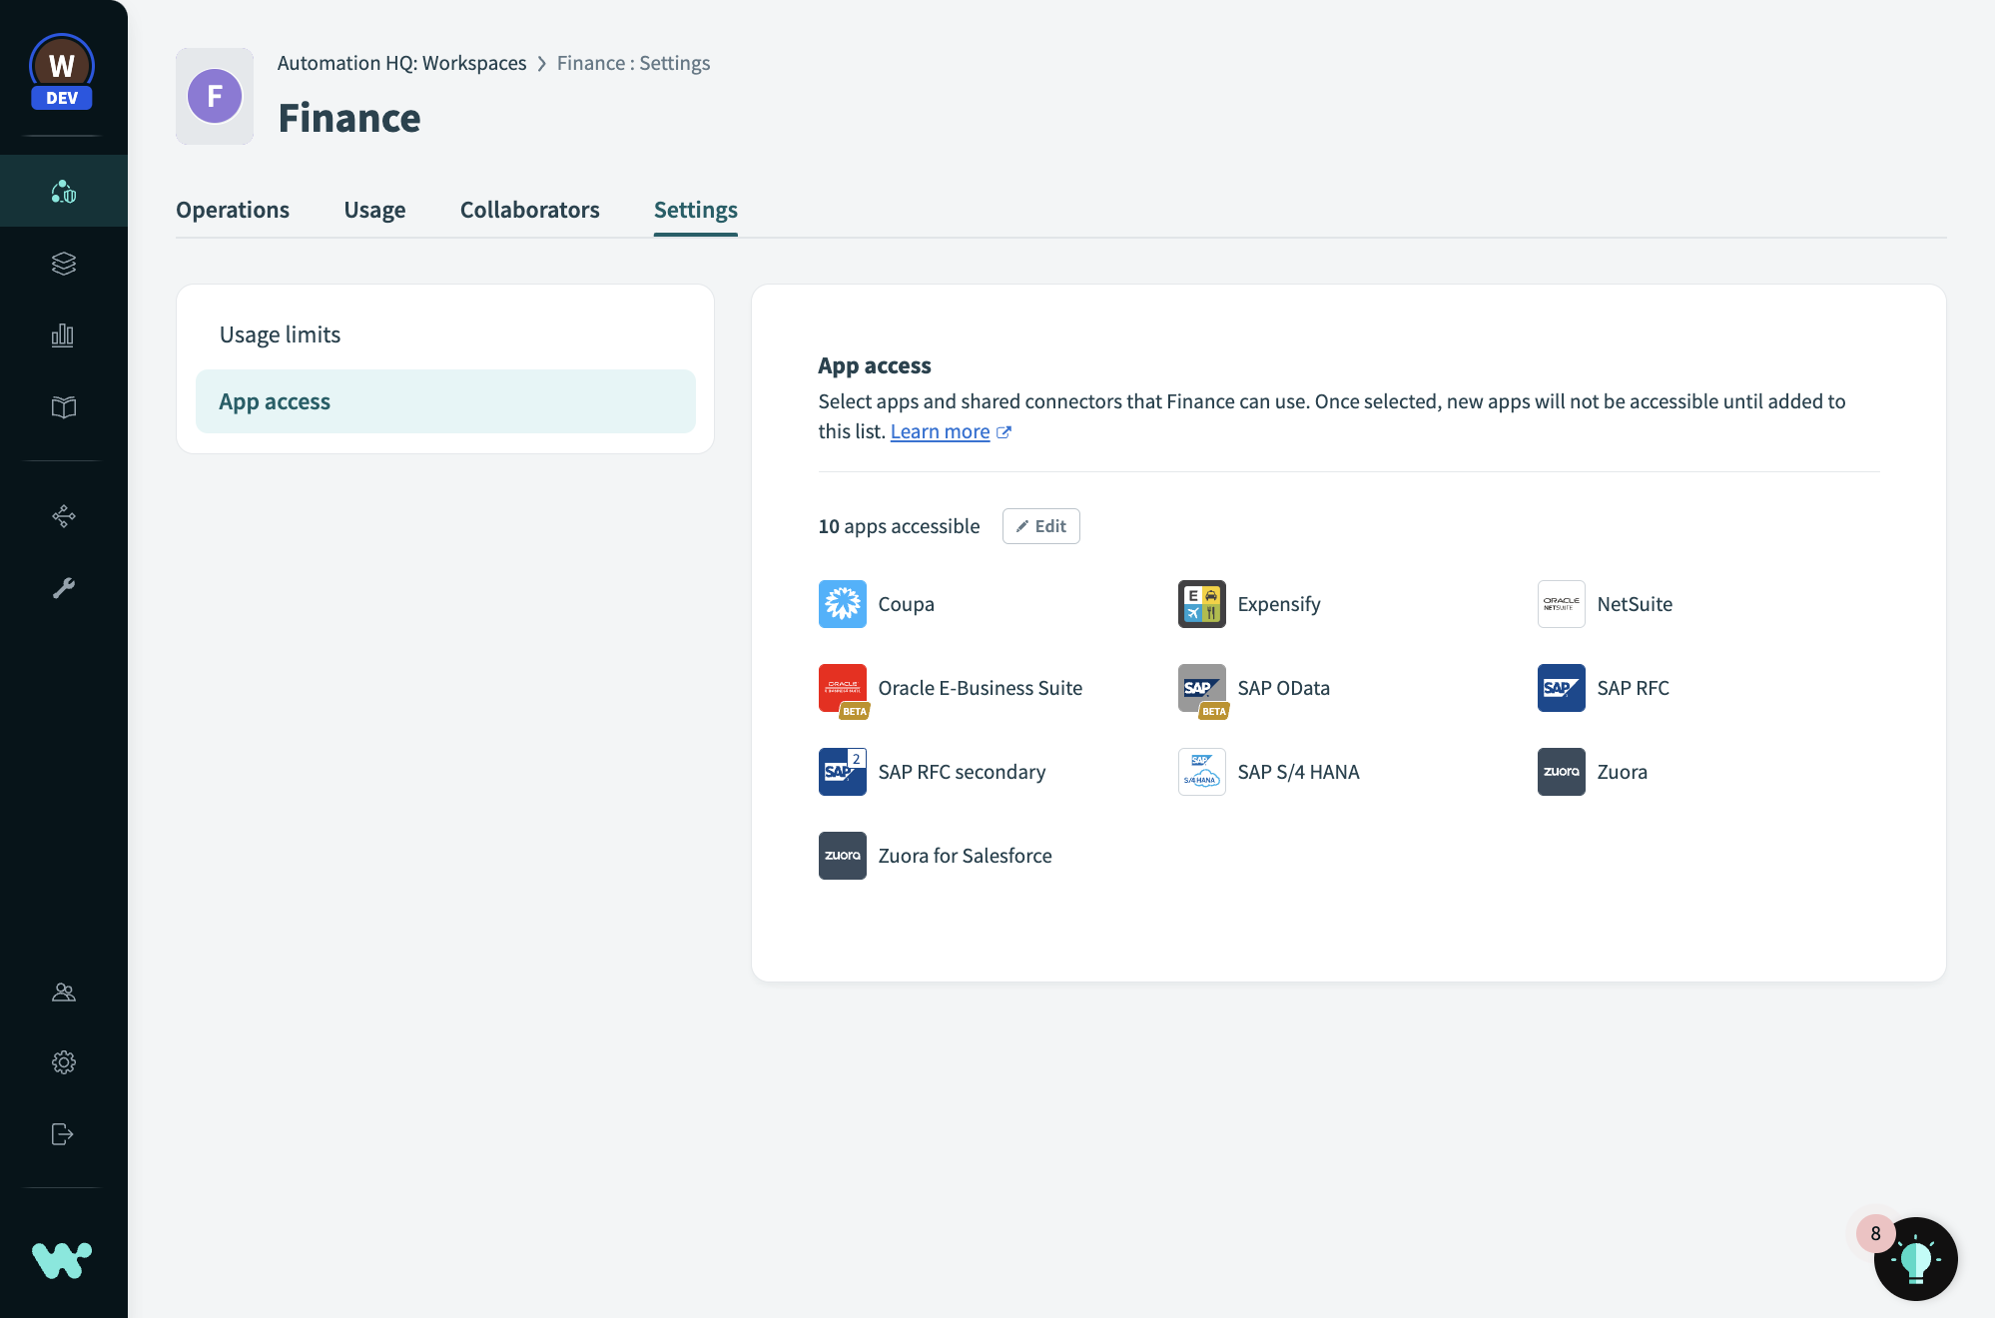The height and width of the screenshot is (1318, 1995).
Task: Open the lightbulb help widget
Action: coord(1914,1259)
